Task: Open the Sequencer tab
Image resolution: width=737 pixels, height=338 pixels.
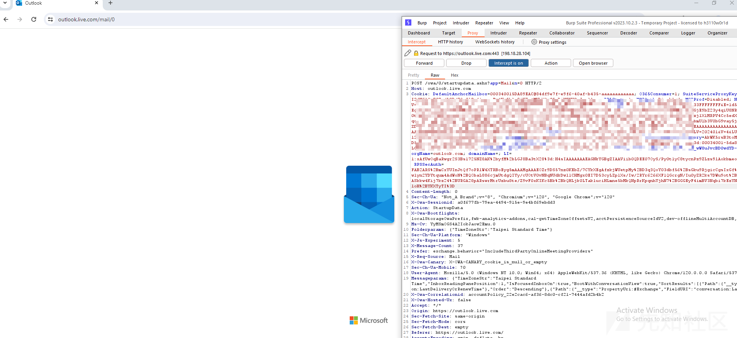Action: tap(597, 33)
